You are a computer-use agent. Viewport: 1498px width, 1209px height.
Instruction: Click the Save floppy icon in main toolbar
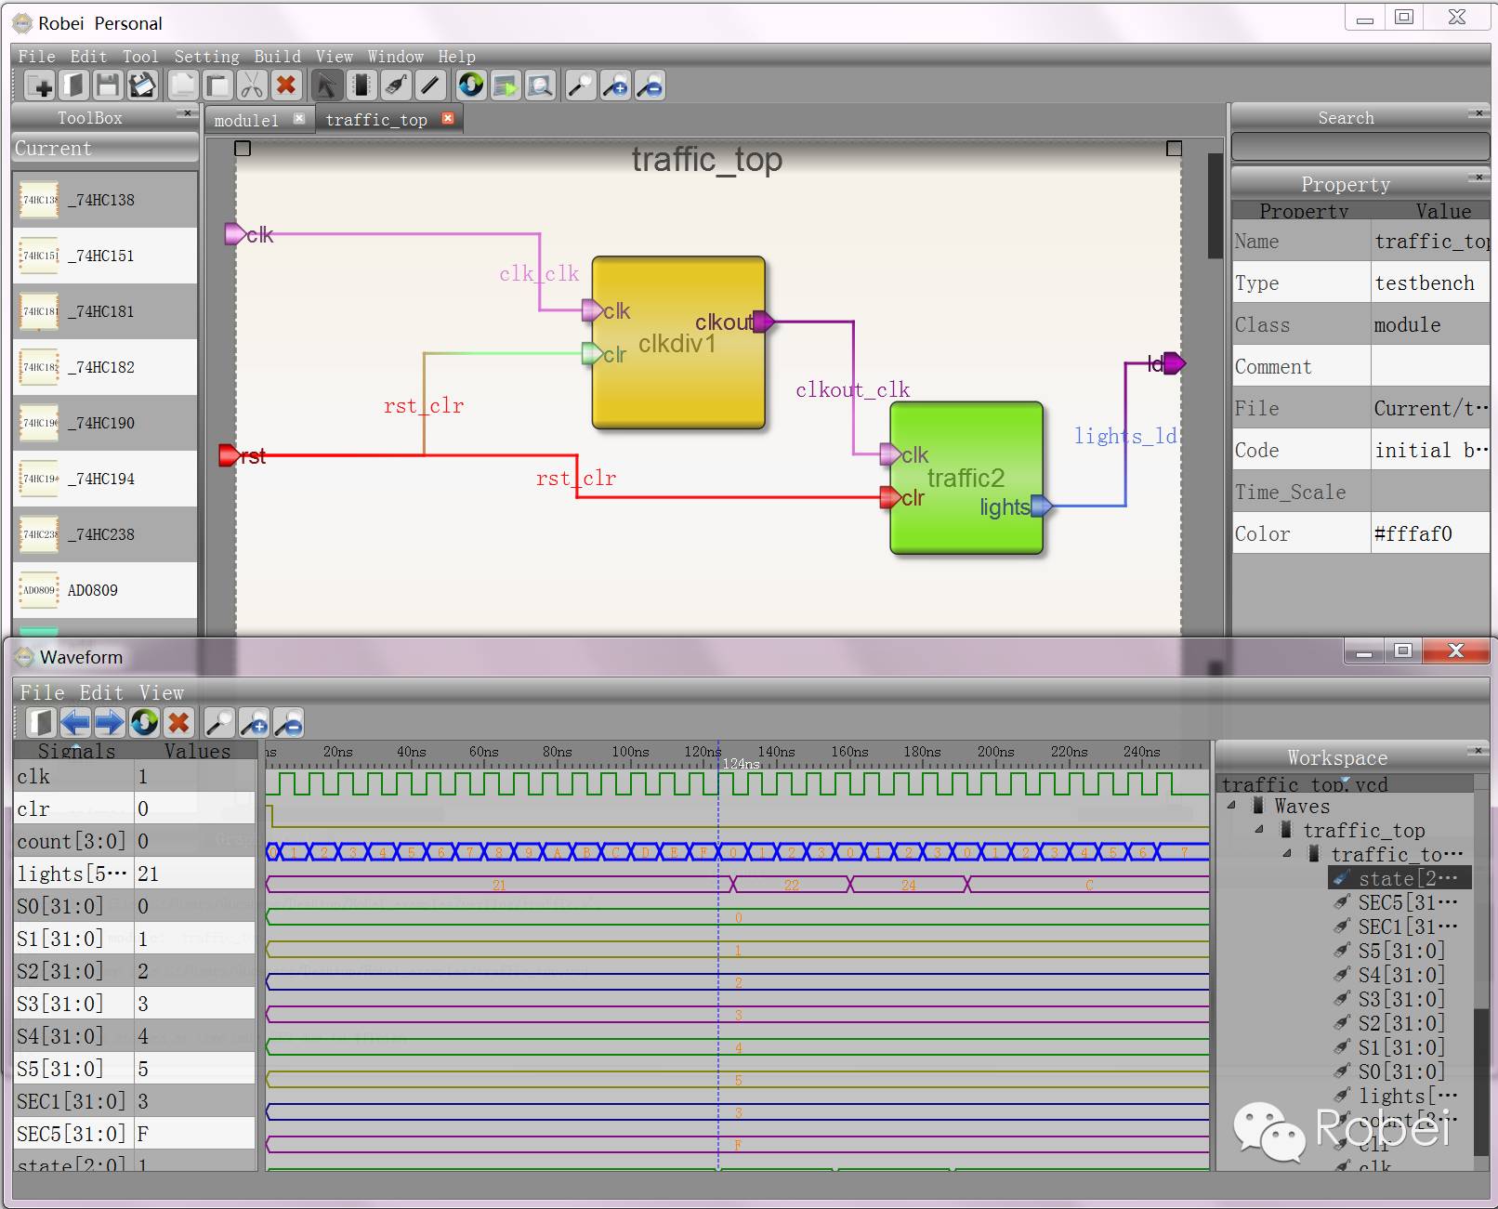pyautogui.click(x=108, y=86)
